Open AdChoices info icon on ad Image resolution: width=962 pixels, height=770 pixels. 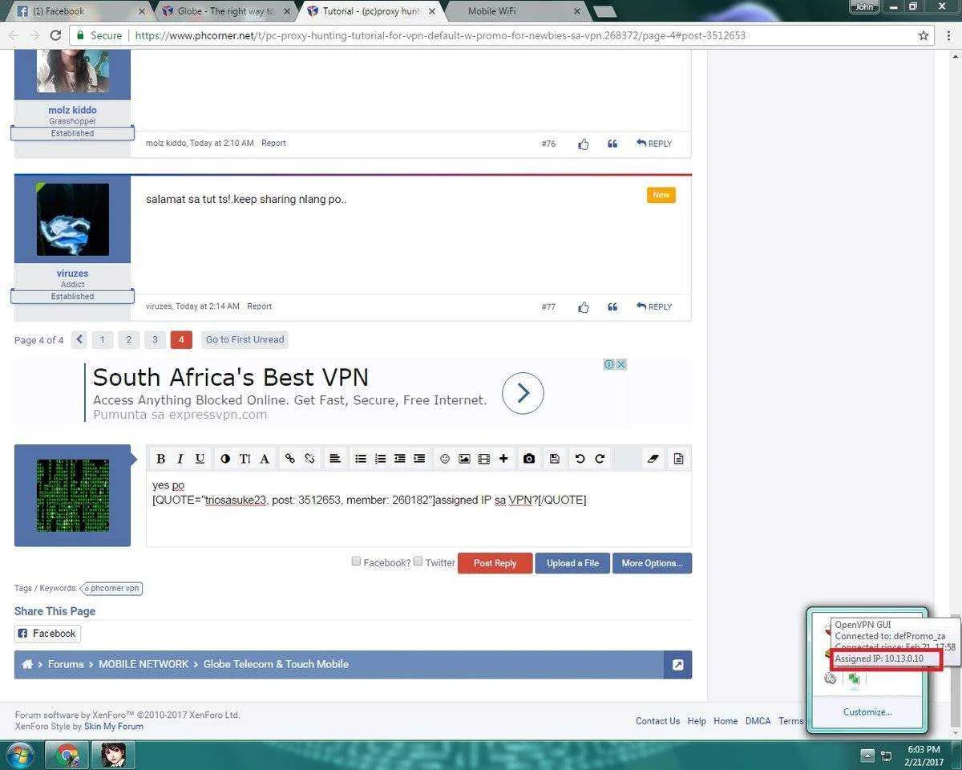click(x=609, y=364)
